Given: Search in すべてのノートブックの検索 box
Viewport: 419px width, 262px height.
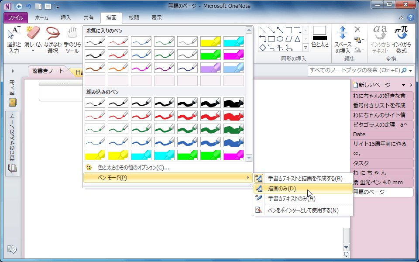Looking at the screenshot, I should pos(355,70).
